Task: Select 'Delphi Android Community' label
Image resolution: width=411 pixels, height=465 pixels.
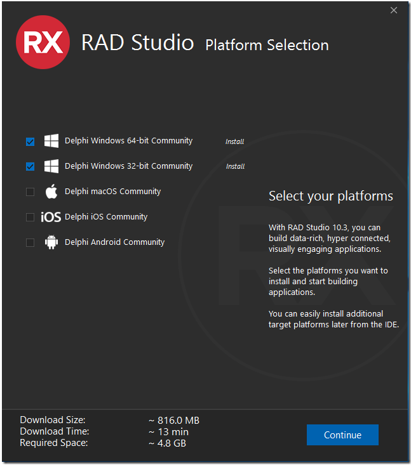Action: click(114, 242)
